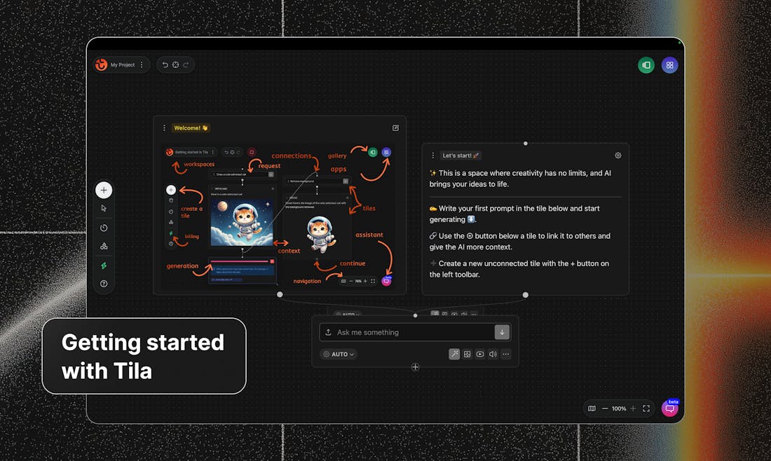Screen dimensions: 771x461
Task: Open the My Project kebab menu
Action: (x=142, y=65)
